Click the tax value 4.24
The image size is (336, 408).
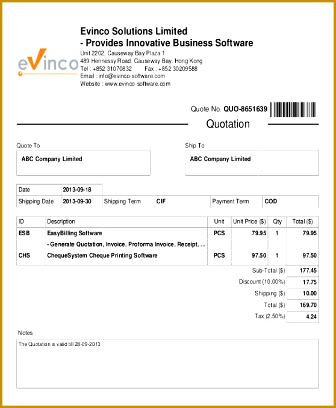[311, 317]
